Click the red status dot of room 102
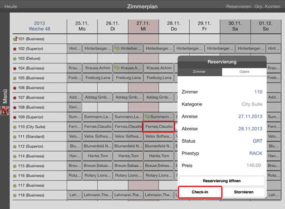 [14, 49]
